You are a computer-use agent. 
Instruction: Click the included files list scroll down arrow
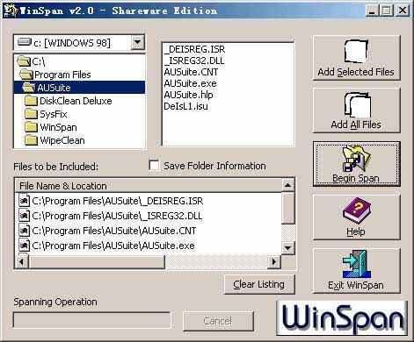[287, 248]
